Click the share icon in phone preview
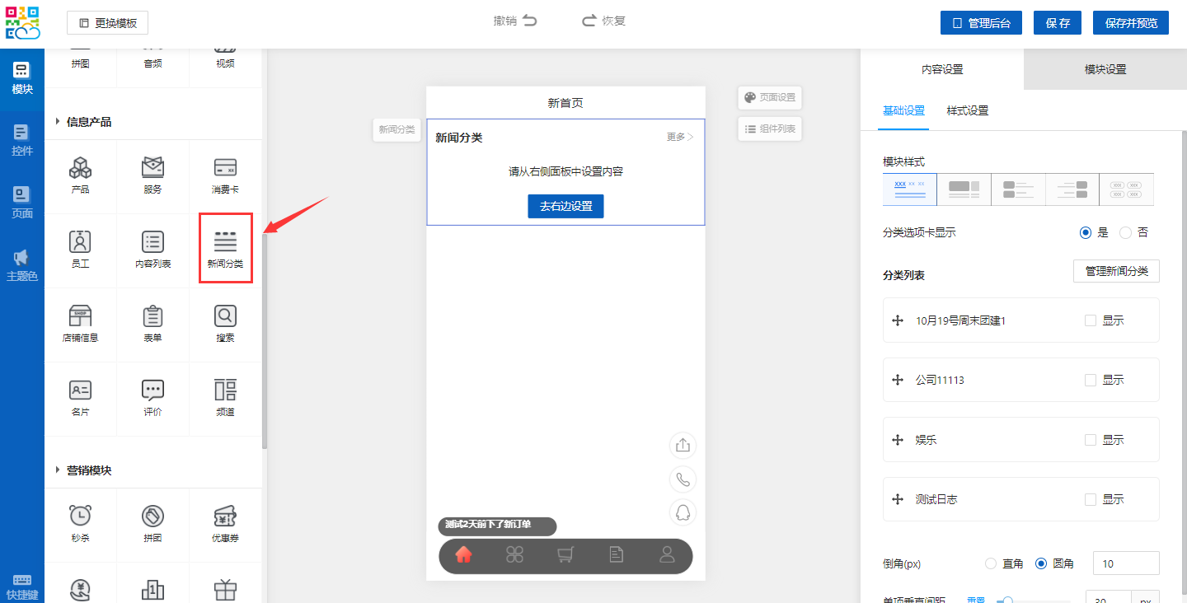Screen dimensions: 1187x603 tap(683, 446)
